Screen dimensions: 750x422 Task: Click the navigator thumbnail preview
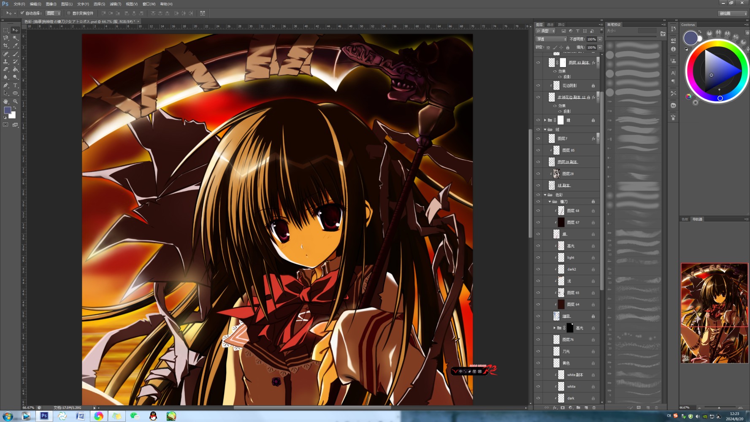coord(714,313)
